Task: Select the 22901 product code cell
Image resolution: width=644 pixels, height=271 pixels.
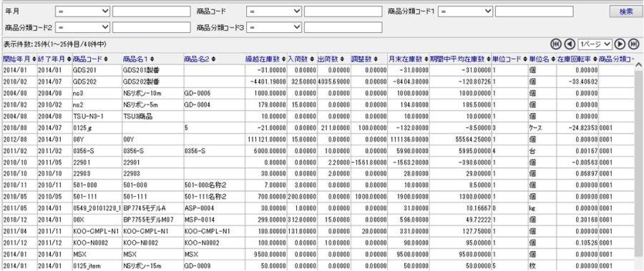Action: coord(97,162)
